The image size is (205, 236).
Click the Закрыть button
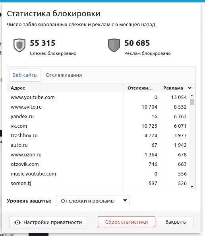(176, 222)
